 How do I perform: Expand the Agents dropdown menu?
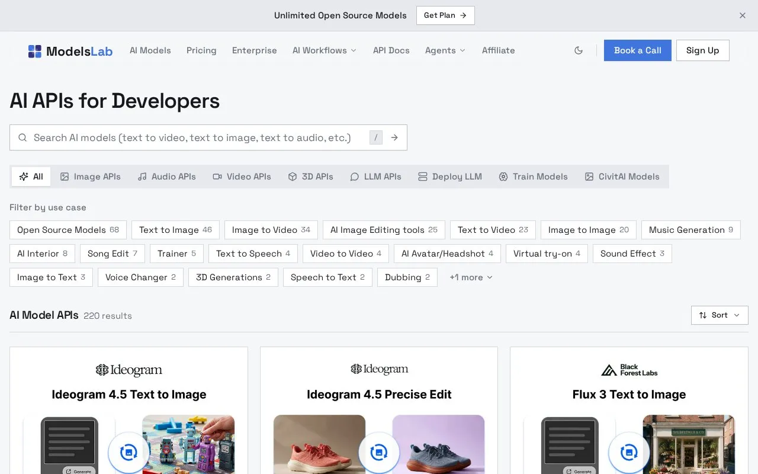(x=445, y=50)
